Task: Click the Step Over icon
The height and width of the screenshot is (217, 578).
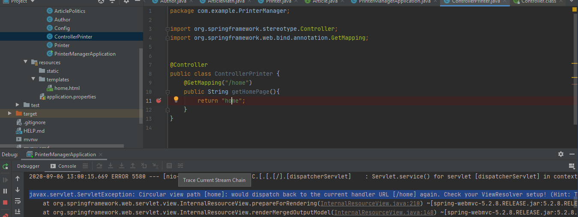Action: (x=99, y=166)
